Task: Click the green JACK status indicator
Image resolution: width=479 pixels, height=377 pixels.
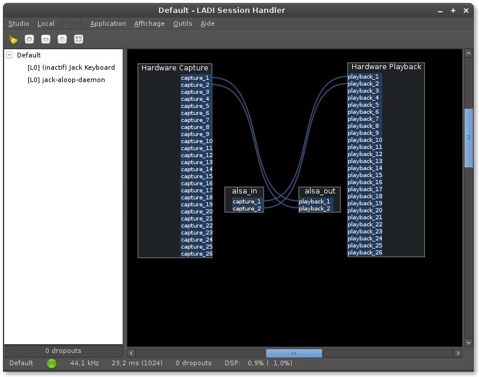Action: click(x=52, y=364)
